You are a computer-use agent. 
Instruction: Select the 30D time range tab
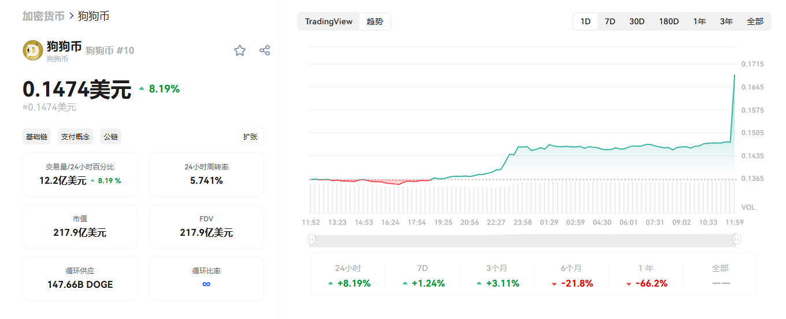coord(637,21)
